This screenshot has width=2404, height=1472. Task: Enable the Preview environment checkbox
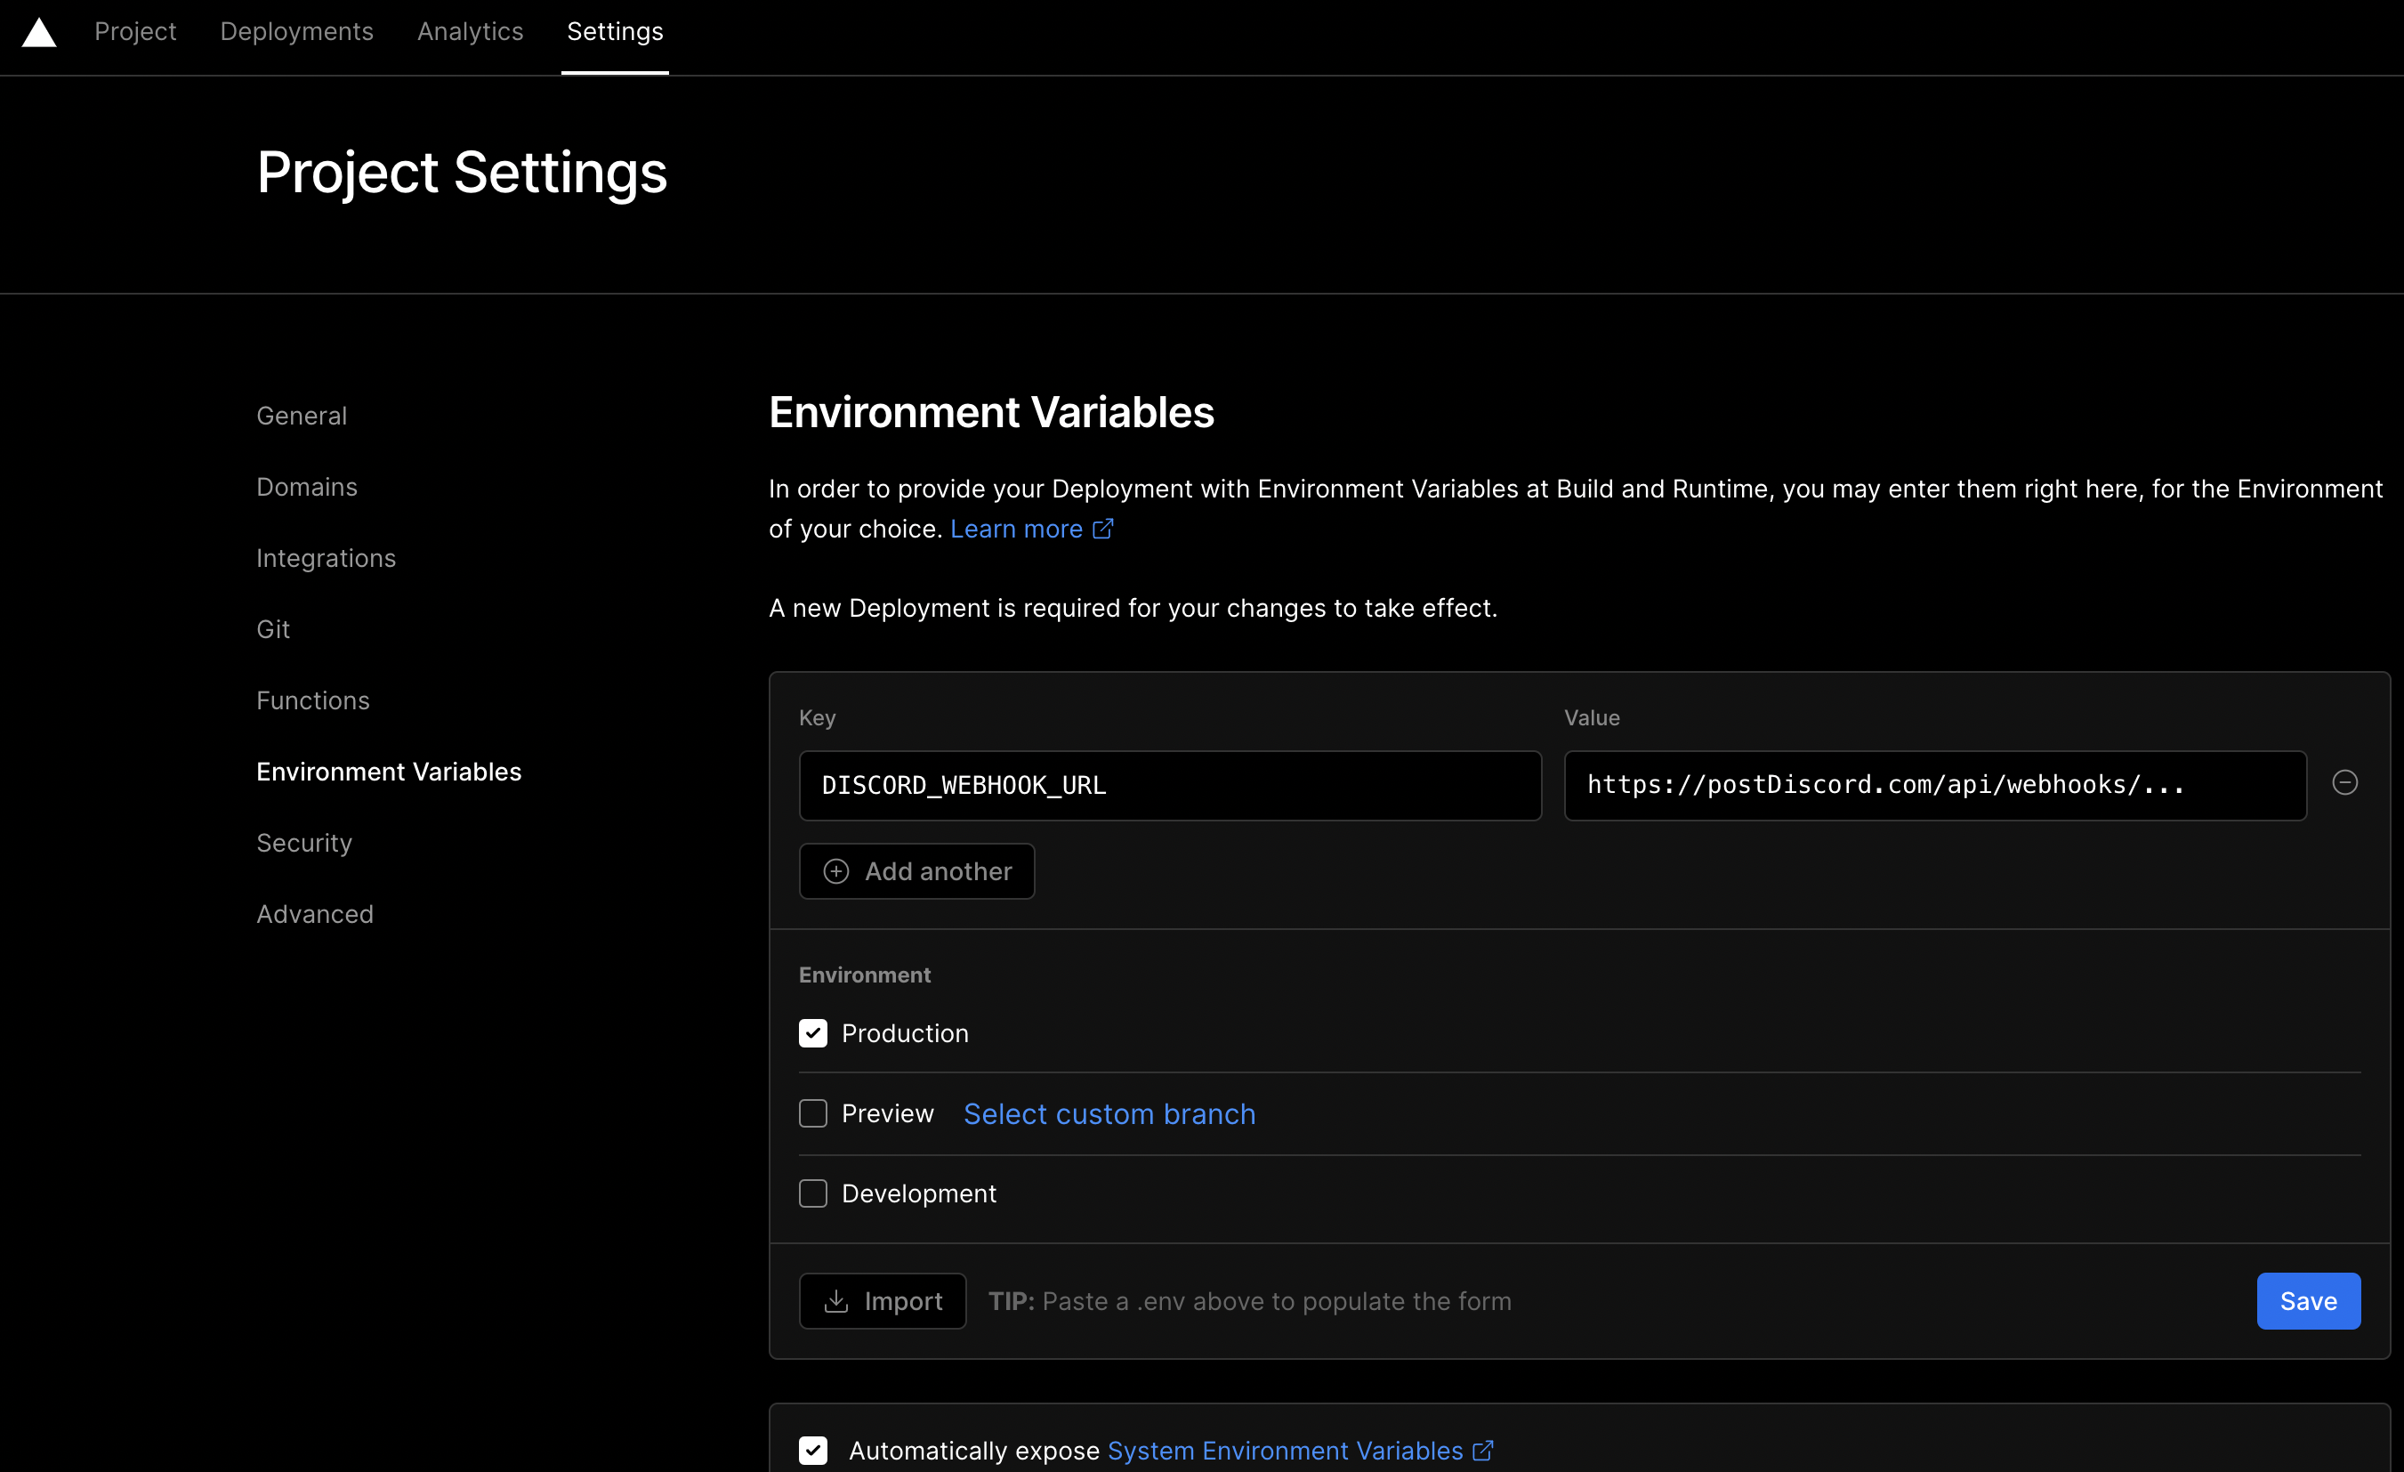812,1113
